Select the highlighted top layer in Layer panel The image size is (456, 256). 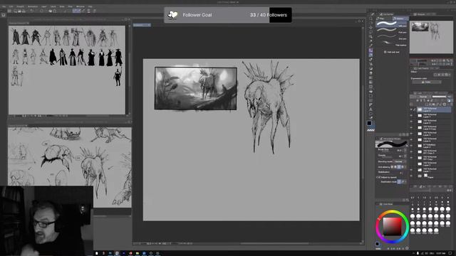pyautogui.click(x=433, y=110)
